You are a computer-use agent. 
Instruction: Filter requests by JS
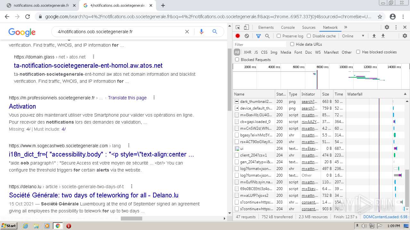(x=256, y=52)
